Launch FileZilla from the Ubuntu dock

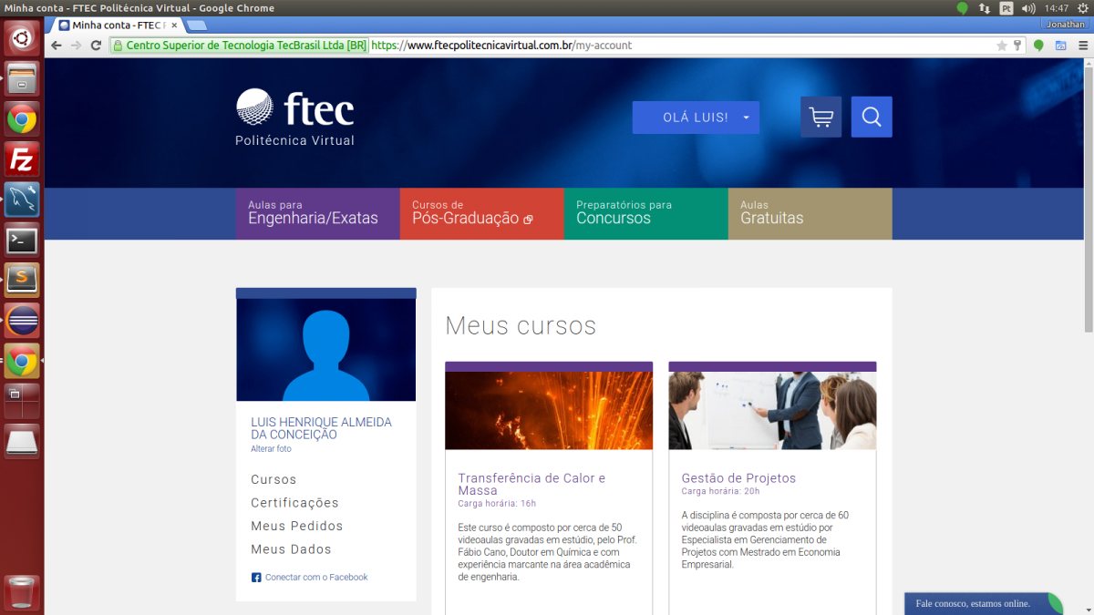(x=22, y=160)
